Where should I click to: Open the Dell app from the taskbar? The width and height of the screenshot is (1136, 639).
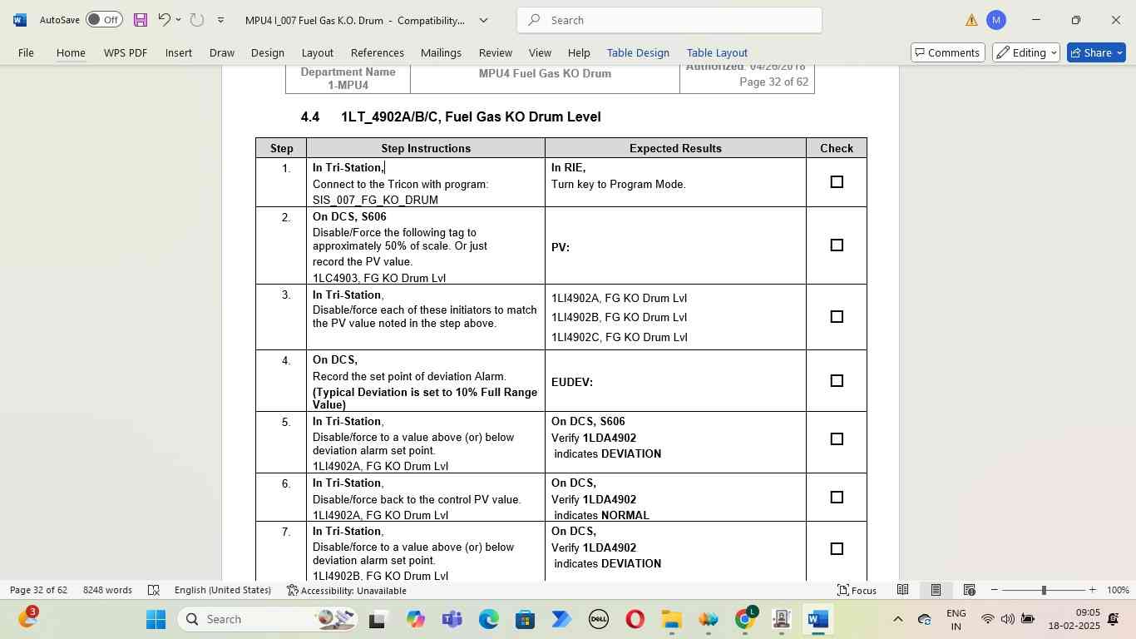(x=598, y=619)
